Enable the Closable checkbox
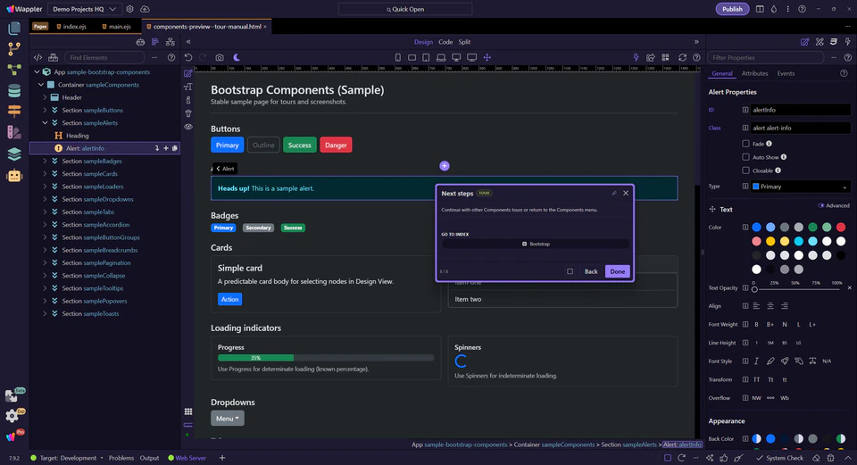This screenshot has height=465, width=857. click(x=745, y=170)
